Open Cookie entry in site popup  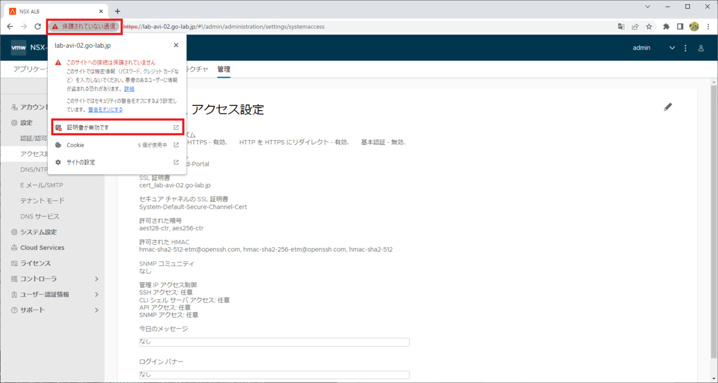tap(117, 145)
